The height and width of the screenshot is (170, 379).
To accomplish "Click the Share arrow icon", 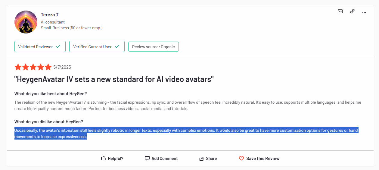I will click(x=202, y=159).
